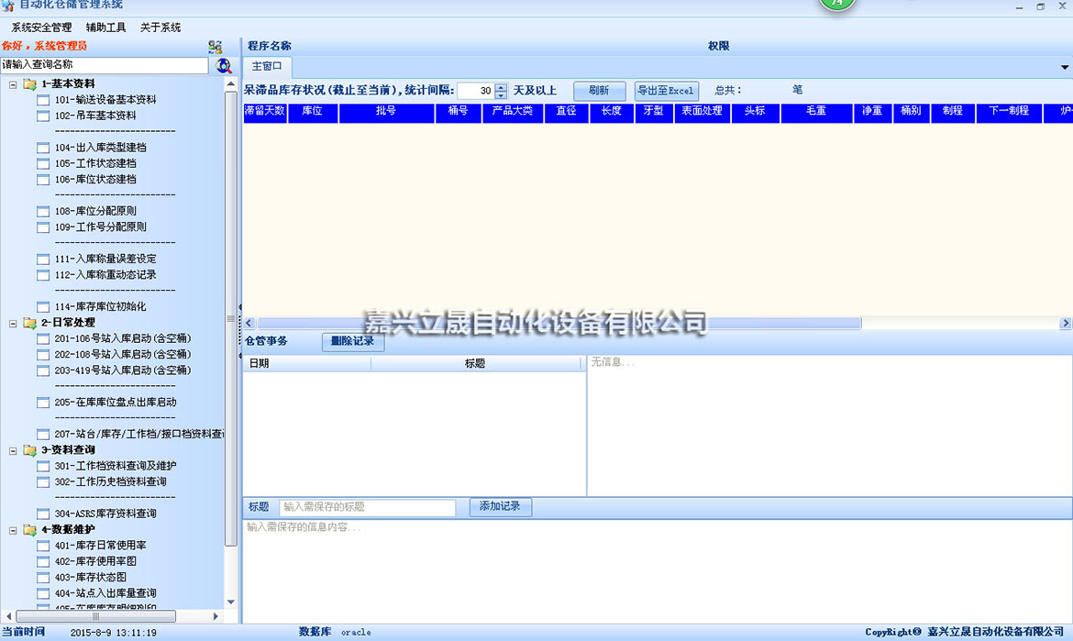This screenshot has height=641, width=1073.
Task: Collapse the 3-资料查询 tree node
Action: pos(13,450)
